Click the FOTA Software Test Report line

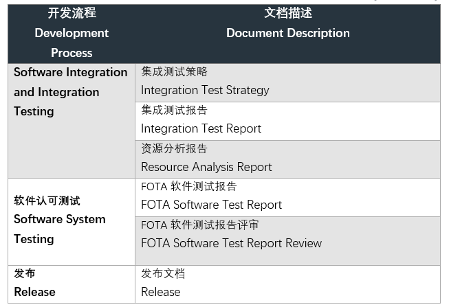click(x=211, y=205)
